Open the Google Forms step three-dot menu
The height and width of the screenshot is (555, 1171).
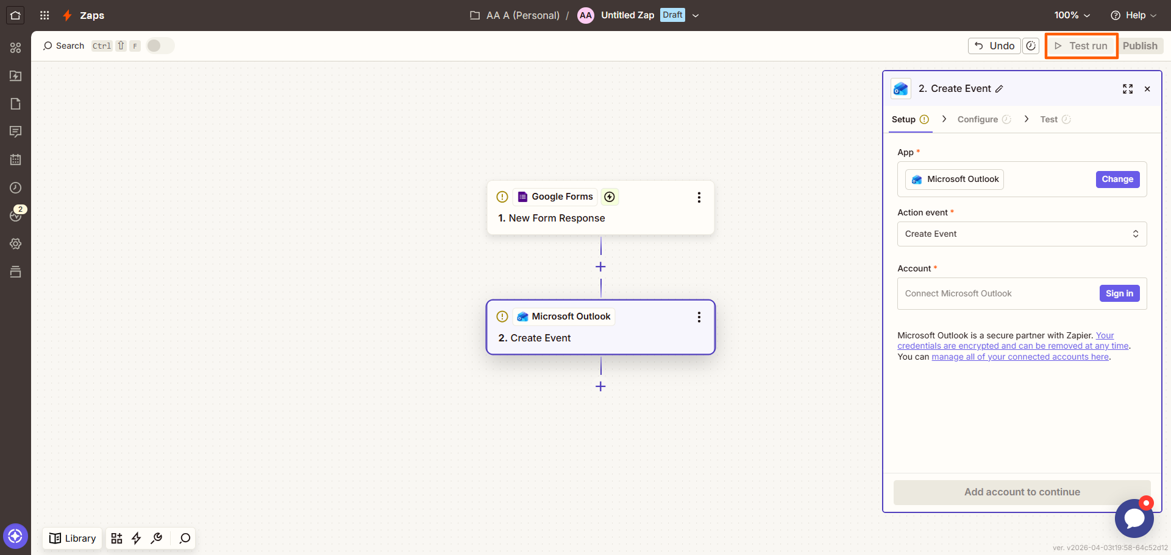(699, 197)
